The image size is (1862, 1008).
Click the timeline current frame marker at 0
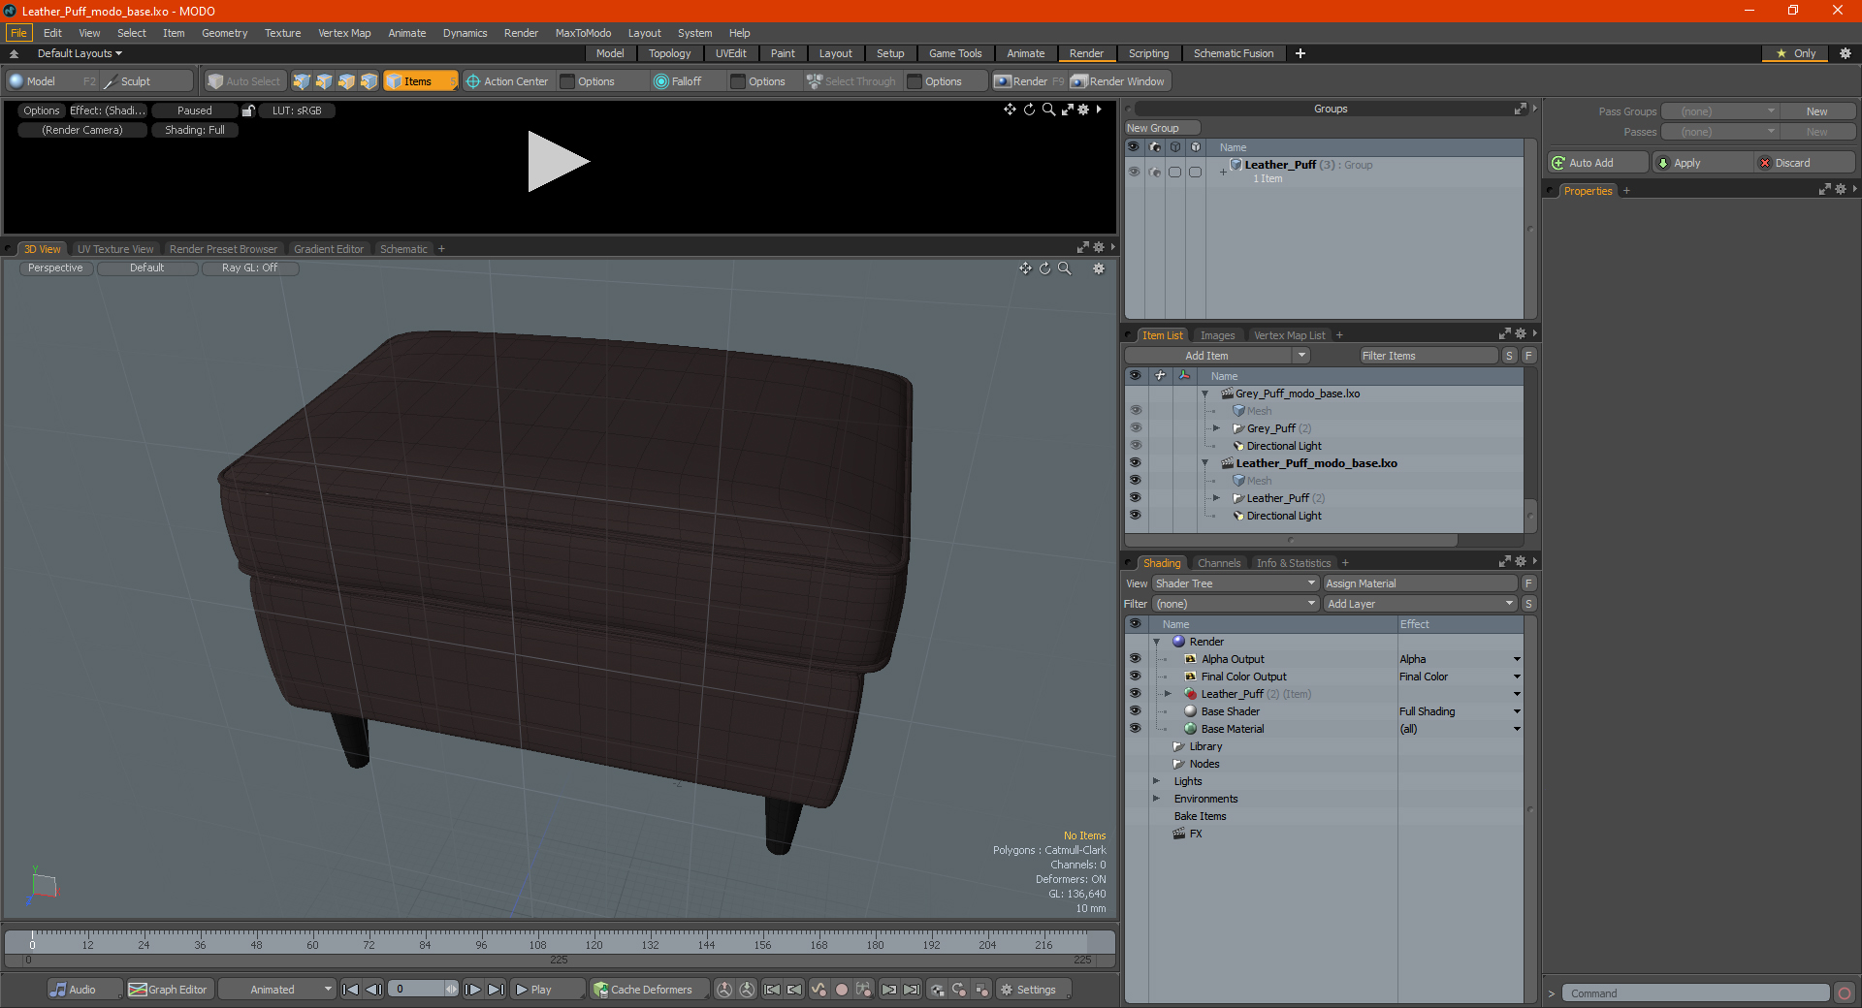coord(32,941)
